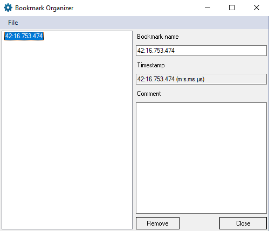
Task: Focus the Bookmark name text field
Action: click(201, 51)
